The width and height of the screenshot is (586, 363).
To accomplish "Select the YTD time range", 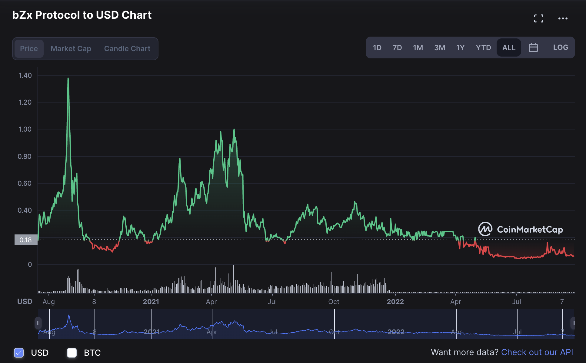I will click(483, 47).
